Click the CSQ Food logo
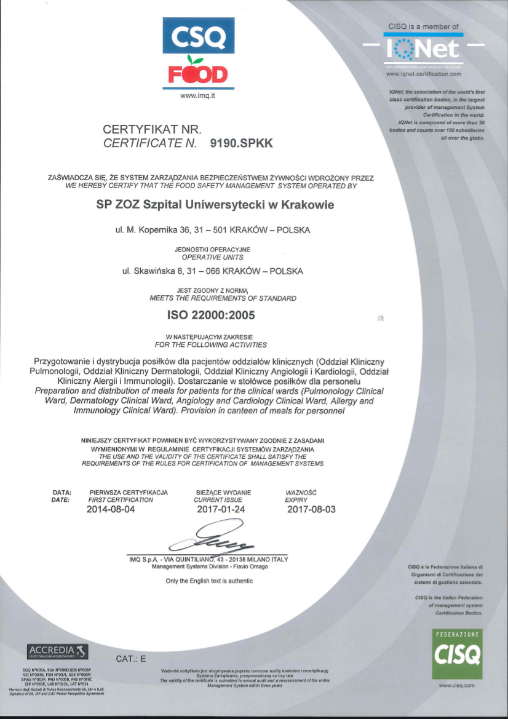Screen dimensions: 508x719 (x=198, y=53)
